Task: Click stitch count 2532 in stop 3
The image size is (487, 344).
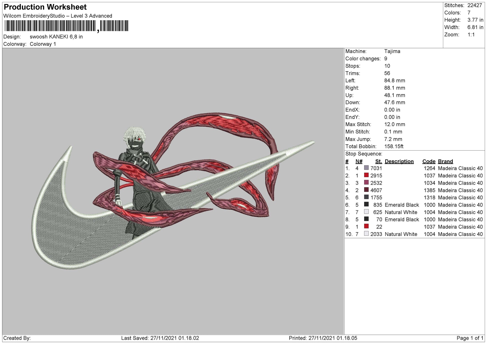Action: tap(376, 183)
